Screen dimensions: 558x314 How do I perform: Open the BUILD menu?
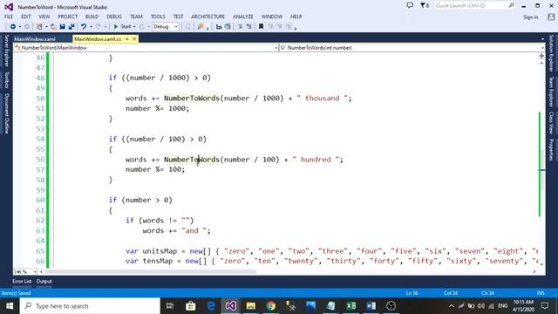[x=92, y=17]
